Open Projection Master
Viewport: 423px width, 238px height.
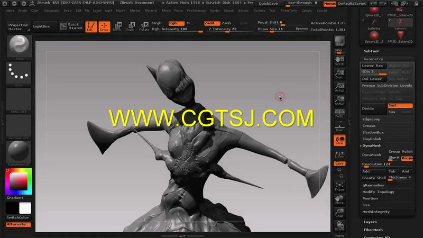19,27
